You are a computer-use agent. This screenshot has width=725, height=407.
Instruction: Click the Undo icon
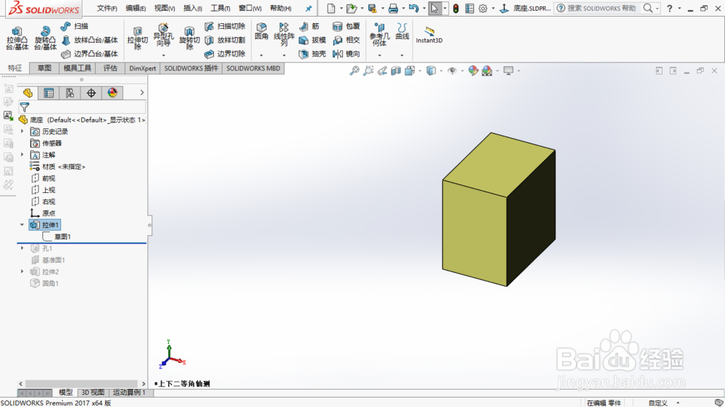coord(414,8)
